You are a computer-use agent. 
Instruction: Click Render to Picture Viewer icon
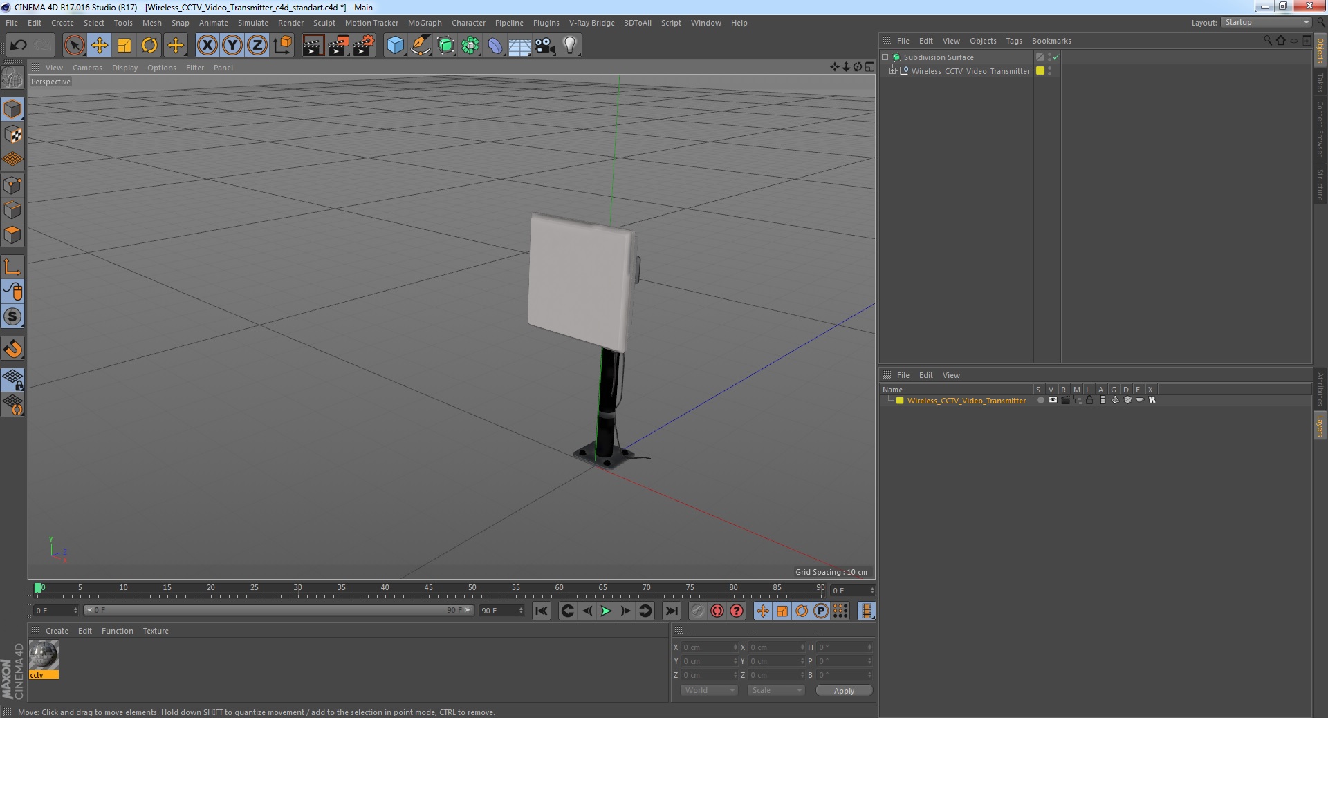(x=338, y=46)
